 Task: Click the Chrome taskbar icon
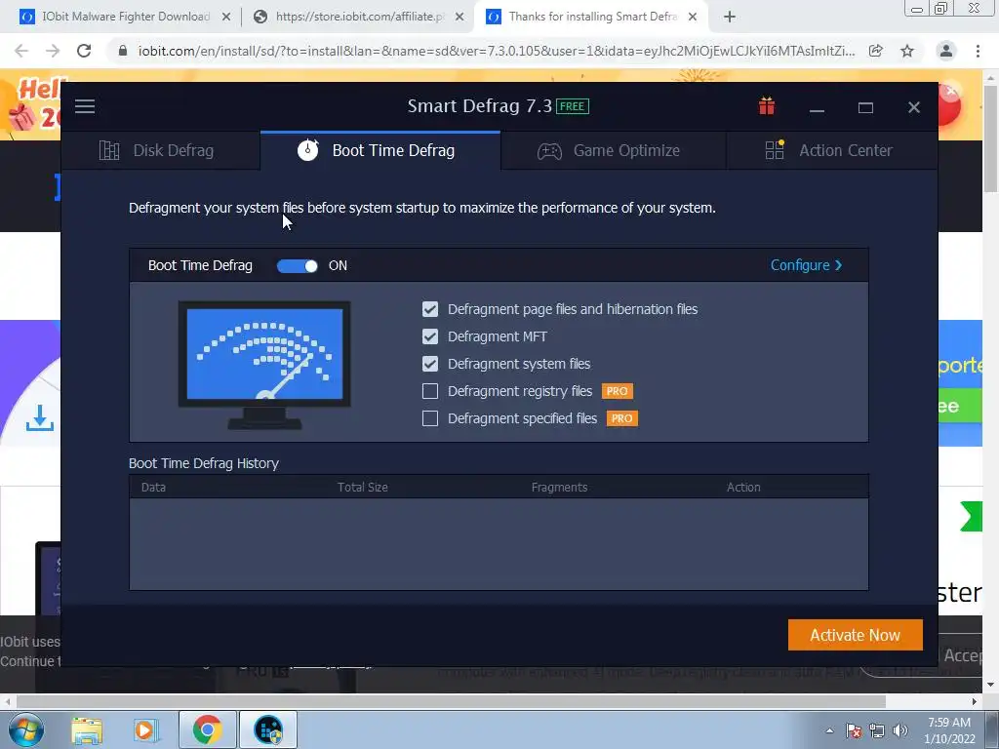click(207, 729)
